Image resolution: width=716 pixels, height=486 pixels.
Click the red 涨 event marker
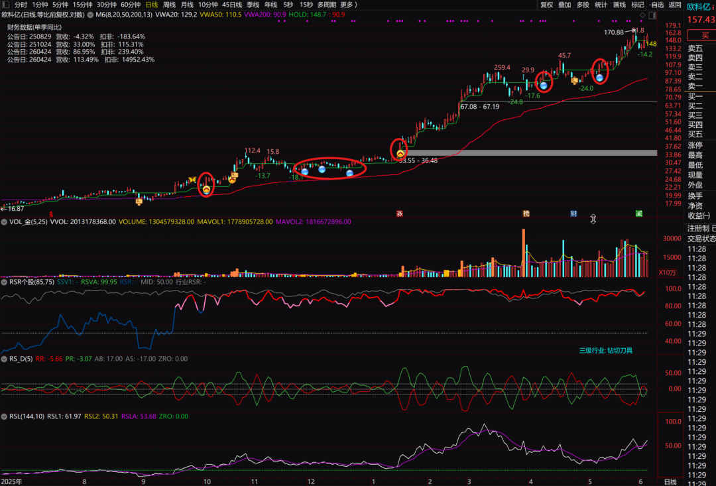click(400, 213)
